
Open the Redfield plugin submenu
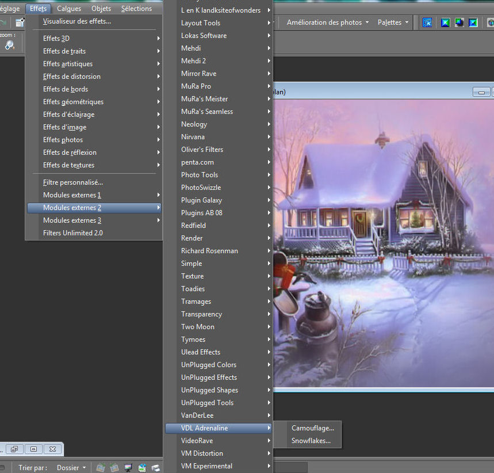point(219,226)
